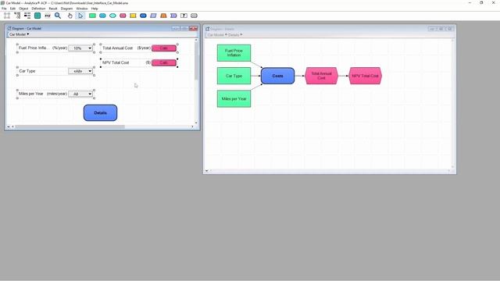Image resolution: width=500 pixels, height=281 pixels.
Task: Open the Result menu
Action: click(53, 9)
